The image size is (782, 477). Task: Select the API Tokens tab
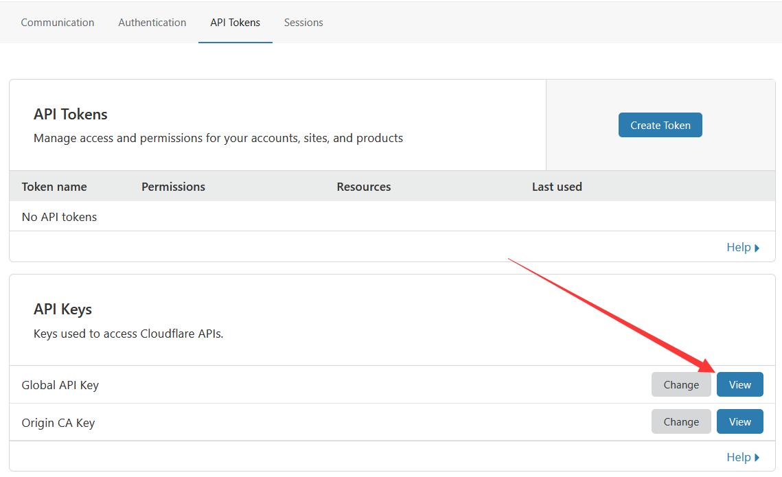point(235,23)
